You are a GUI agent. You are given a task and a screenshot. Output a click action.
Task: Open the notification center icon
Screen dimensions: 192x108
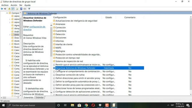click(x=188, y=105)
